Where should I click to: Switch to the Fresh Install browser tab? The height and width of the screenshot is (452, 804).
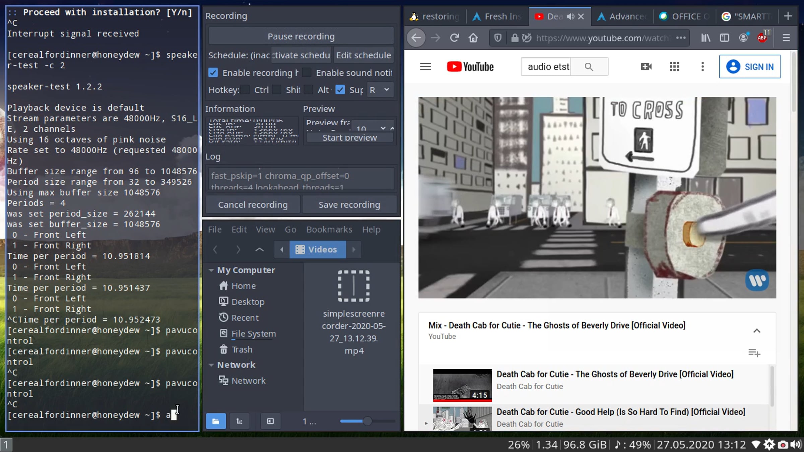click(x=497, y=16)
